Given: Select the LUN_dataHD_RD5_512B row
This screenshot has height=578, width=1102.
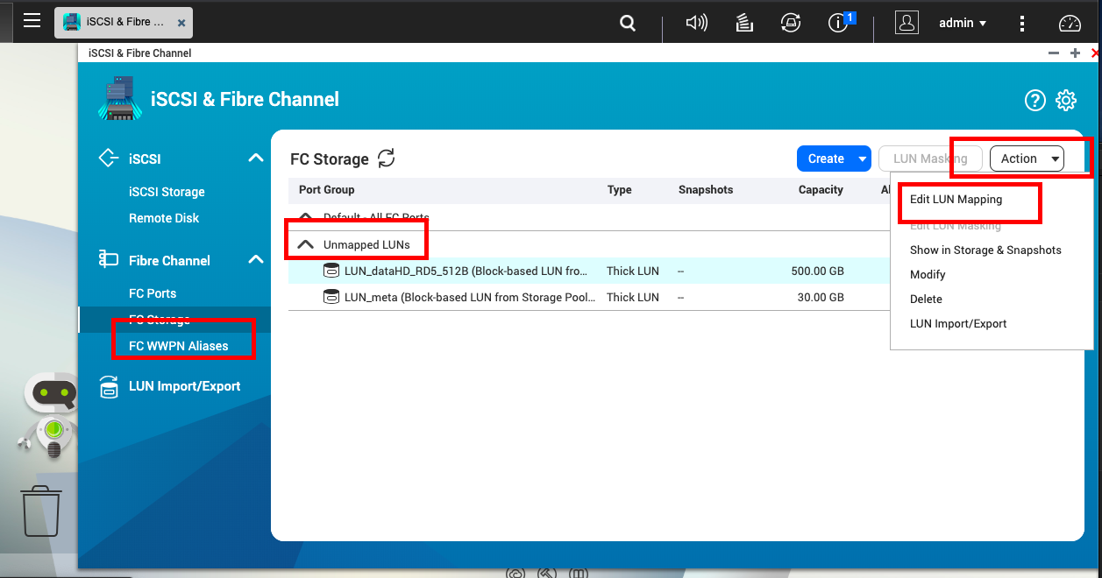Looking at the screenshot, I should click(x=589, y=271).
